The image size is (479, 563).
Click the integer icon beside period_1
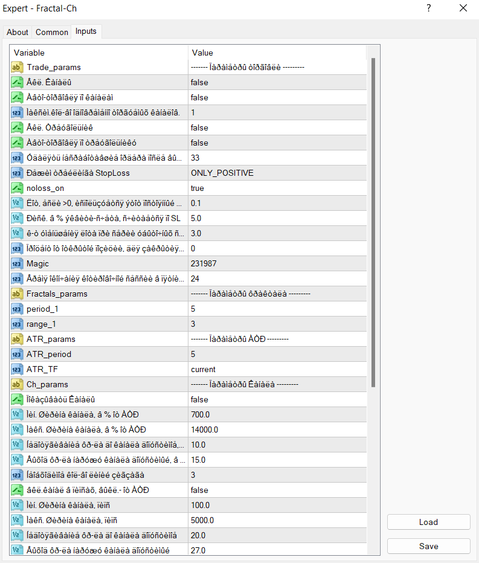pyautogui.click(x=17, y=309)
